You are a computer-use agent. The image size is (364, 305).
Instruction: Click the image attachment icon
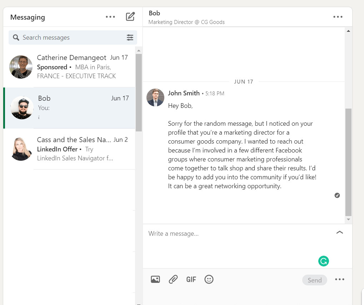[x=155, y=279]
